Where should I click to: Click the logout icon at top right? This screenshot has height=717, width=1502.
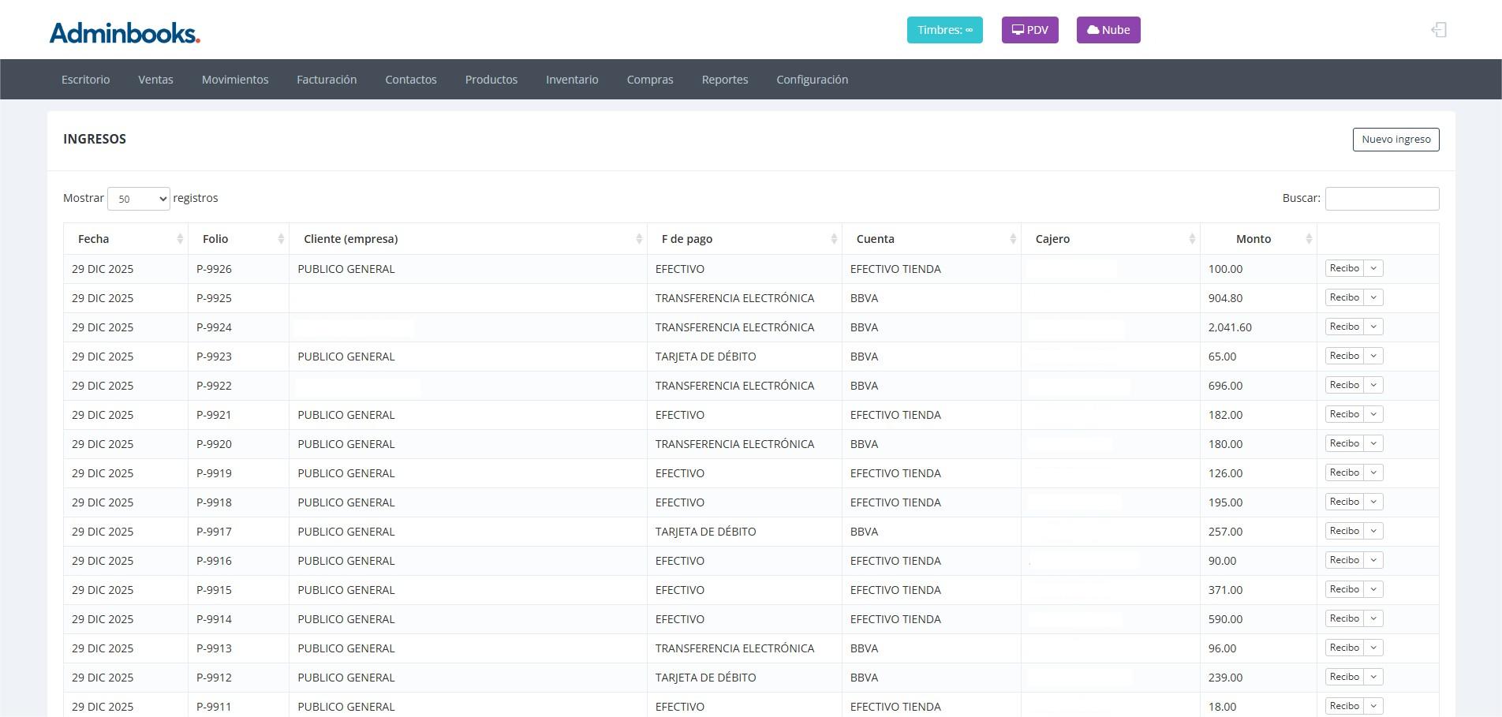[x=1438, y=30]
